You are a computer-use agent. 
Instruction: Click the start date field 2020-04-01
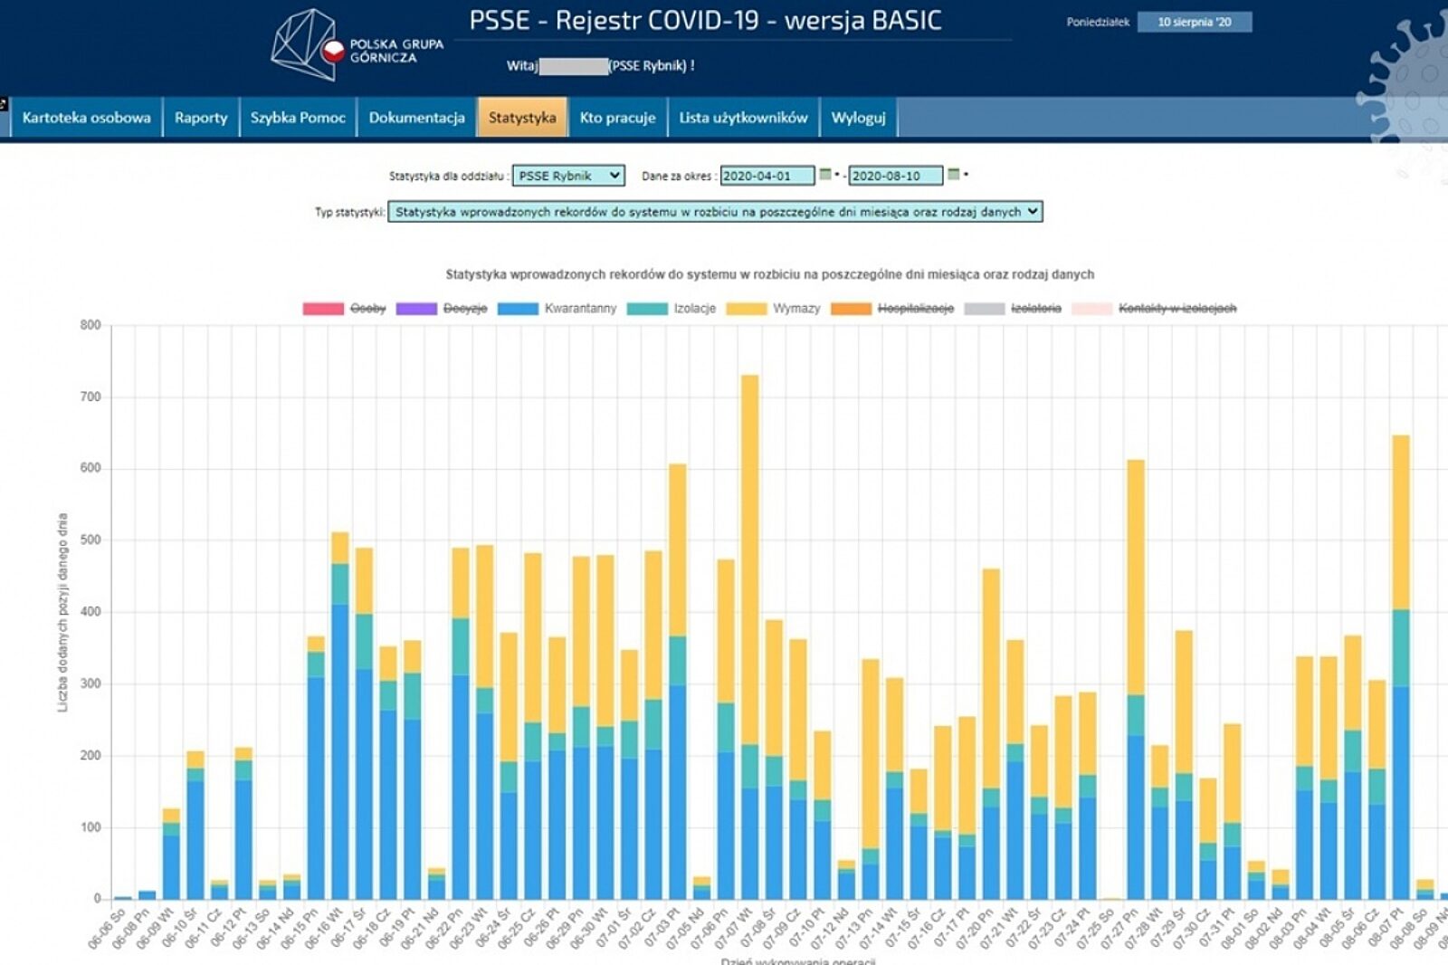coord(767,176)
